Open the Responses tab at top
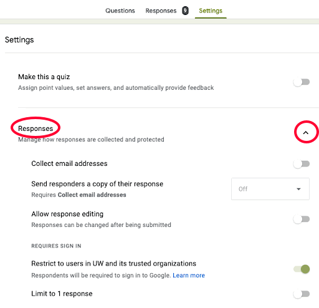Screen dimensions: 319x308 pos(161,11)
